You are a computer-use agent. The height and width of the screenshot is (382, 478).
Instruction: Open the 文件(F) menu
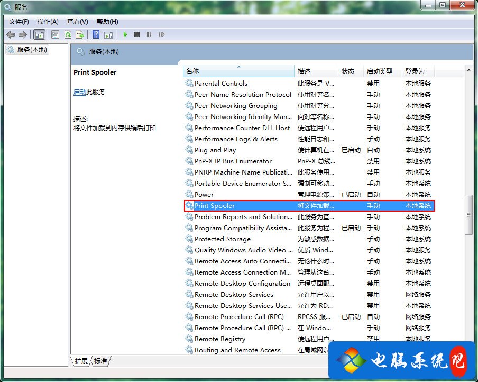19,21
